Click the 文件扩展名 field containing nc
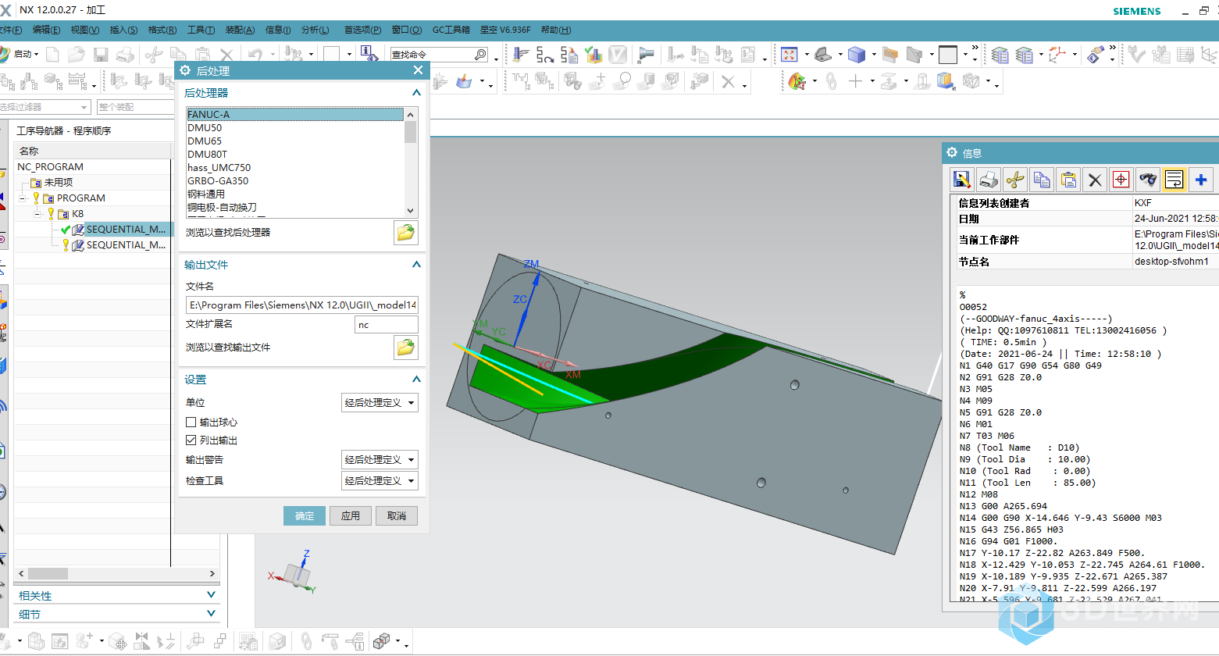Image resolution: width=1219 pixels, height=656 pixels. (387, 325)
